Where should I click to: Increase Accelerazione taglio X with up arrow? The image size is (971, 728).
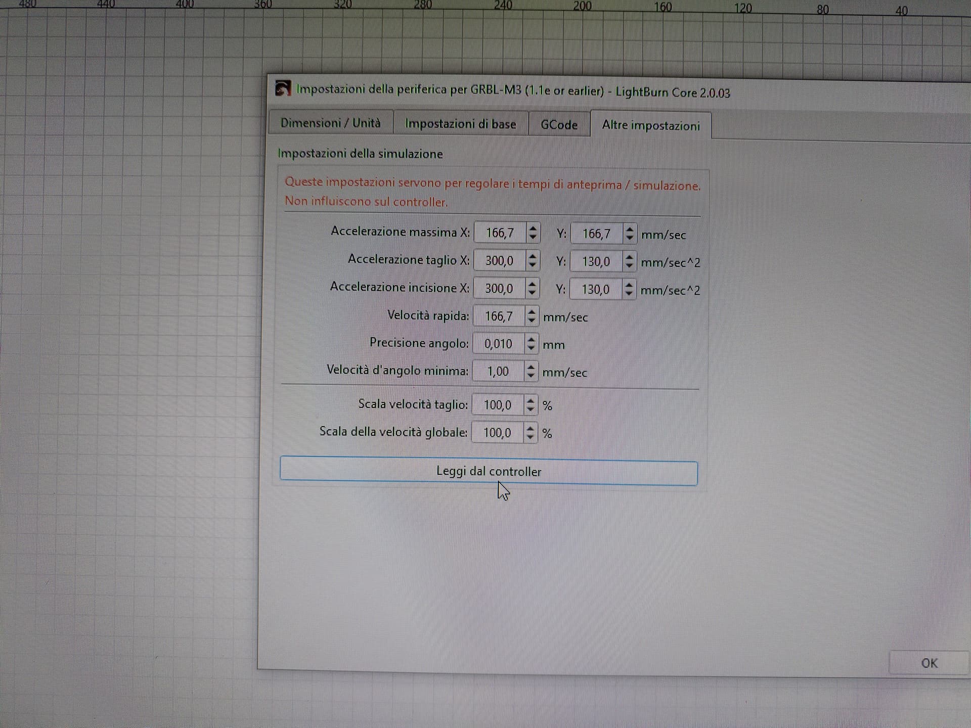532,256
